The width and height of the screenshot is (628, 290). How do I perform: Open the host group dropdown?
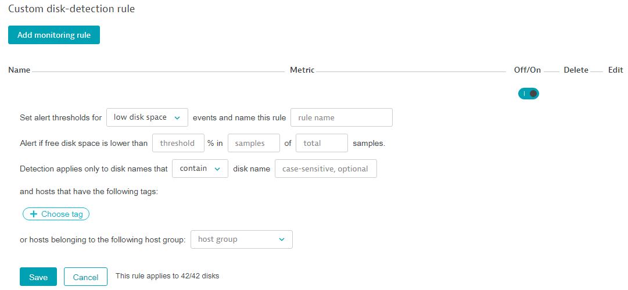click(241, 239)
